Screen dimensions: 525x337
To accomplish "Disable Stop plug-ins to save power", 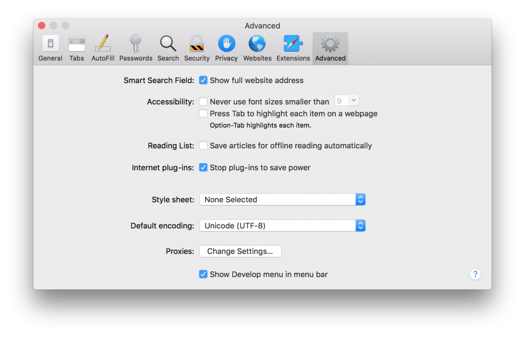I will 203,167.
